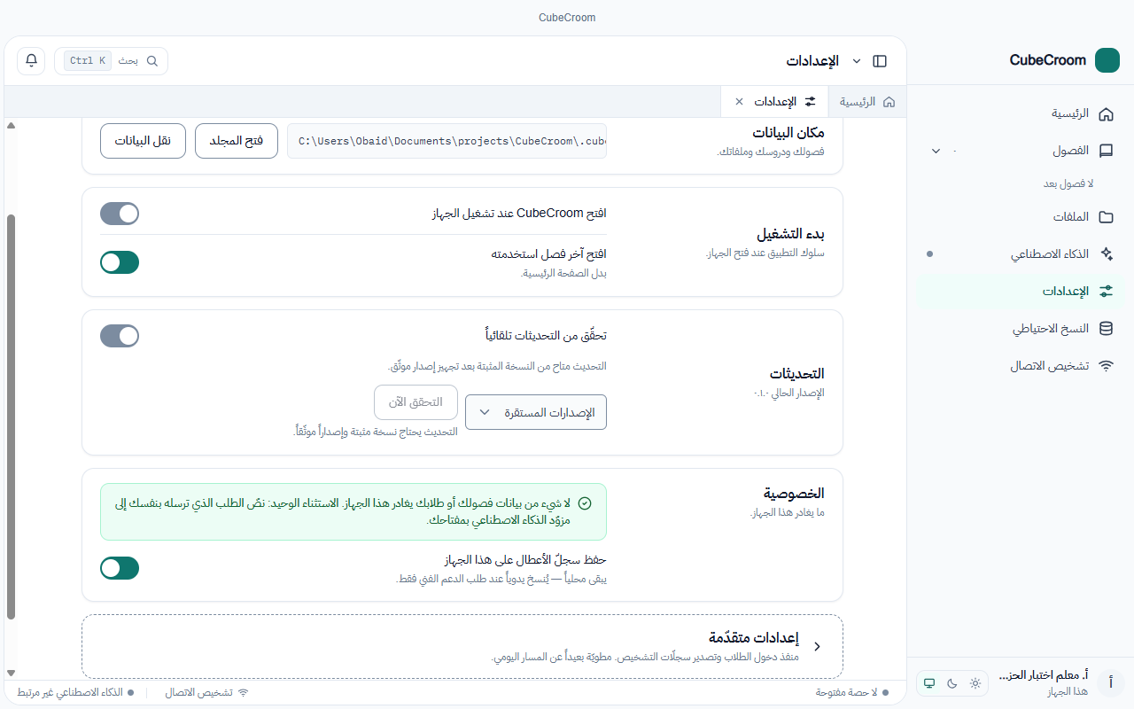Toggle افتح CubeCroom عند تشغيل الجهاز
Image resolution: width=1134 pixels, height=709 pixels.
pos(120,214)
